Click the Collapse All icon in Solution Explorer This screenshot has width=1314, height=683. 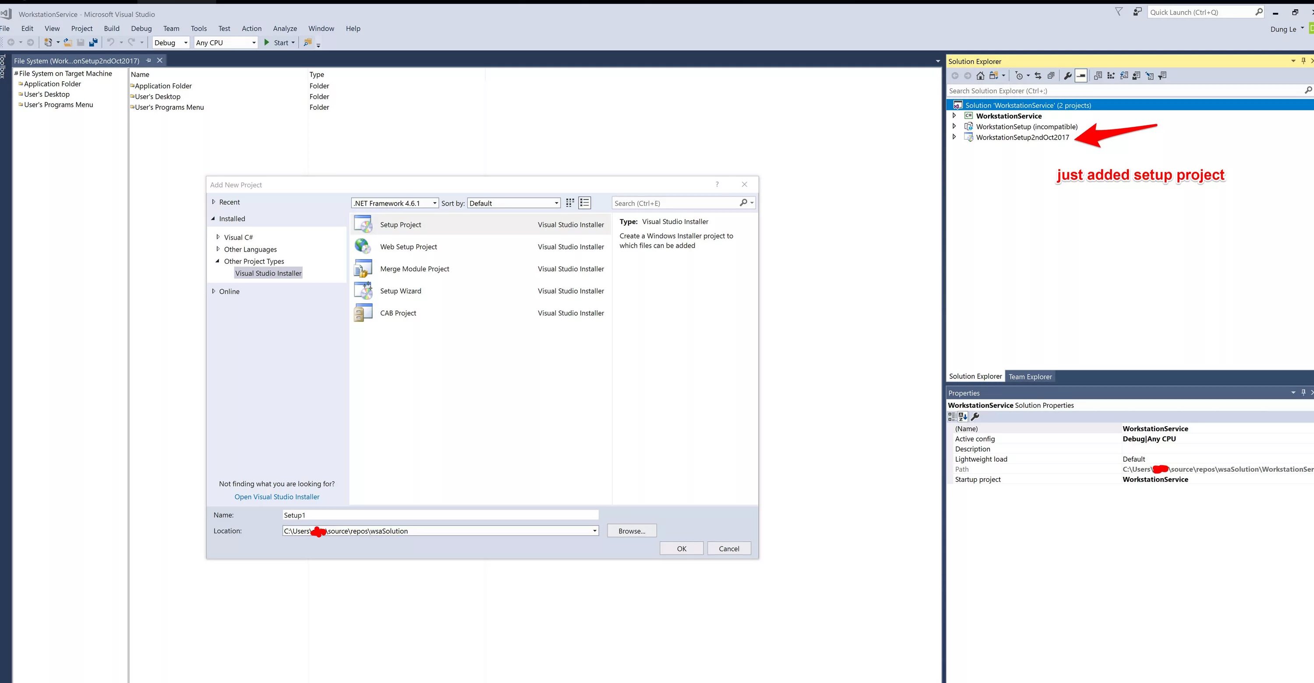(1051, 76)
